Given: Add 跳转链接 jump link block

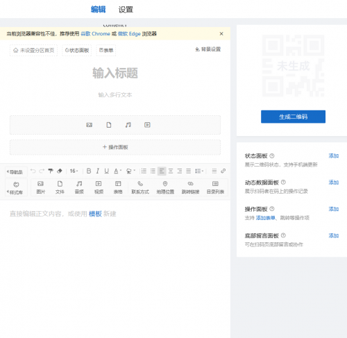Looking at the screenshot, I should coord(190,187).
